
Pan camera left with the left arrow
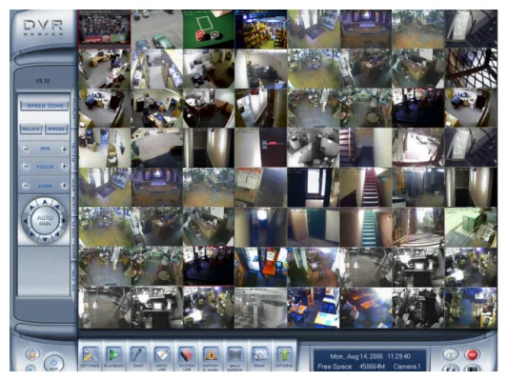(26, 221)
